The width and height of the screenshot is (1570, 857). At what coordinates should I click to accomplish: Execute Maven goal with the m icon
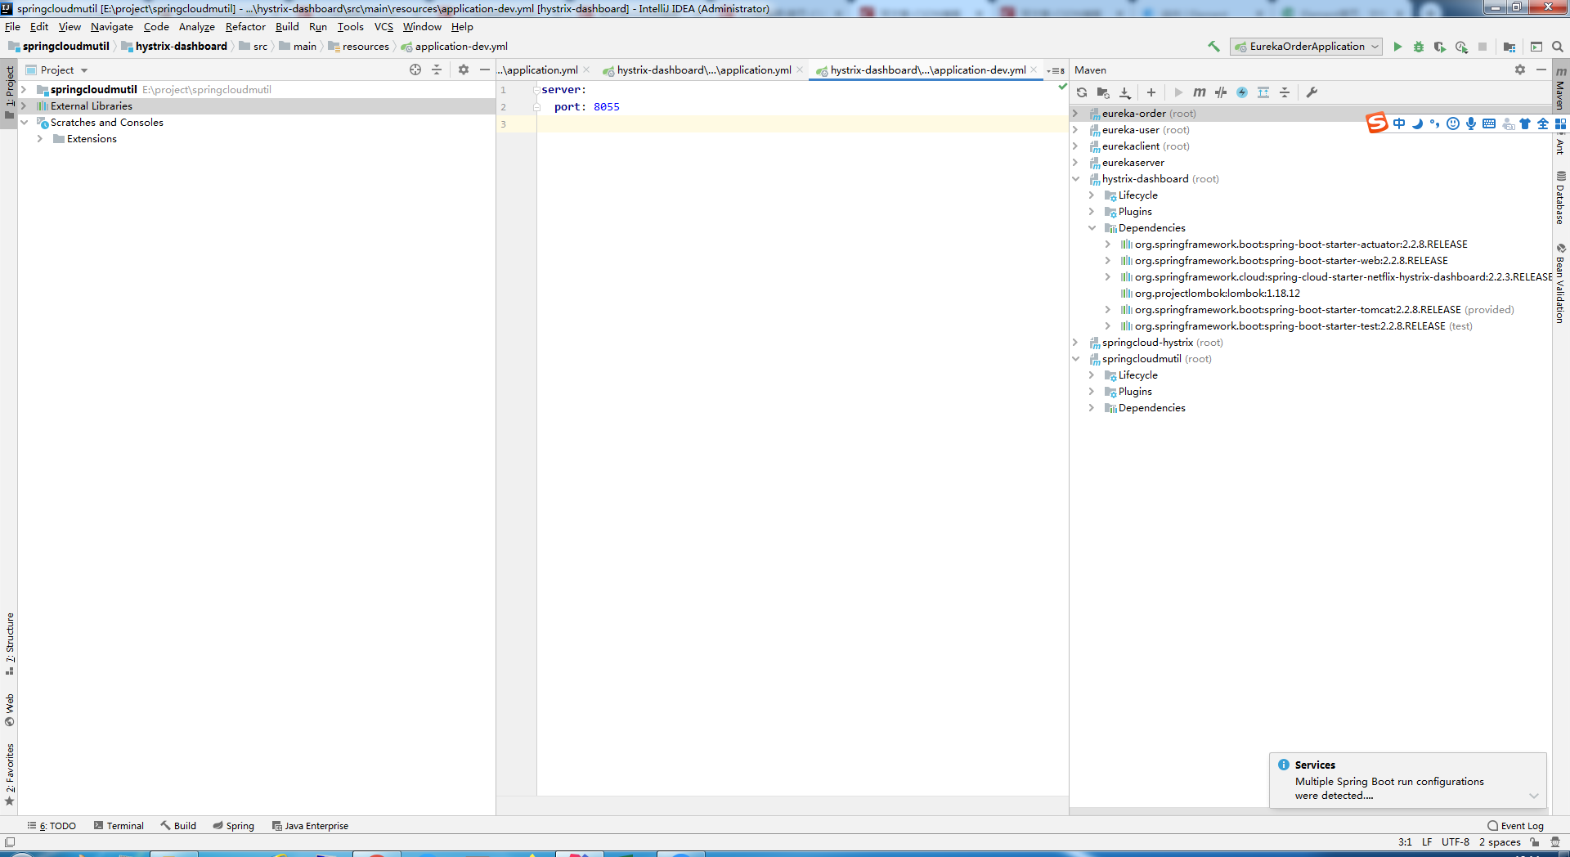pos(1200,92)
